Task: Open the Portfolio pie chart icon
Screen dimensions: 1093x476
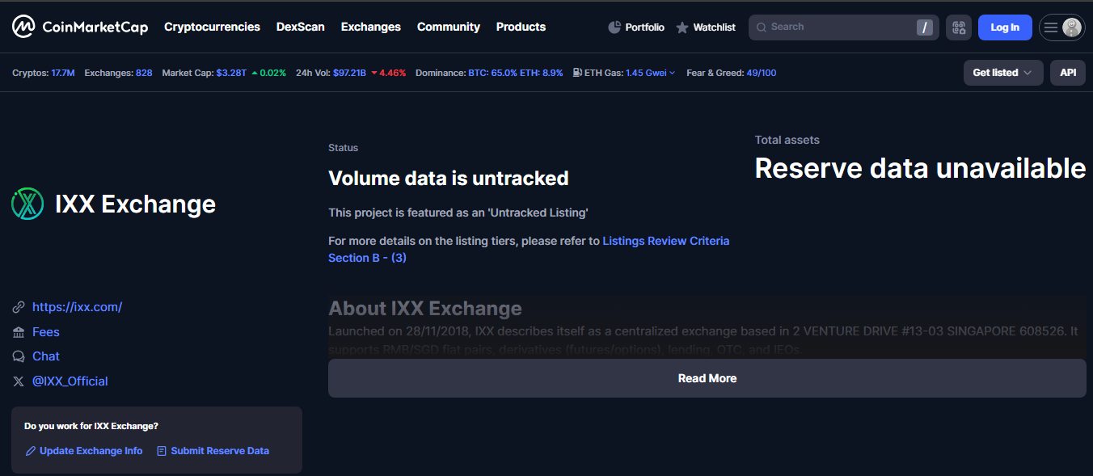Action: pos(614,27)
